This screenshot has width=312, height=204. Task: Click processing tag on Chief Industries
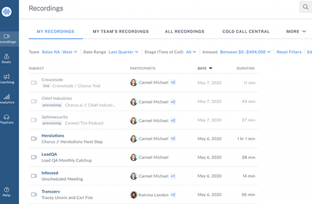click(x=52, y=105)
